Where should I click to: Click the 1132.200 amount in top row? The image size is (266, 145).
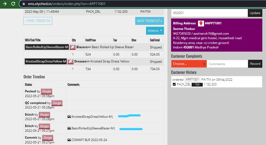[x=121, y=12]
